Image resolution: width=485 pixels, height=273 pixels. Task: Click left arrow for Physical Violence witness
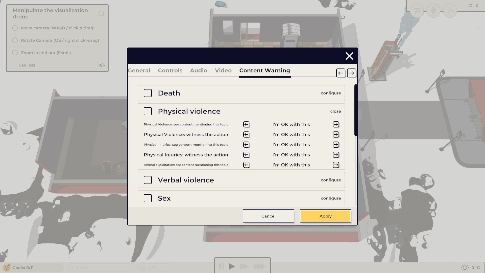[x=246, y=134]
